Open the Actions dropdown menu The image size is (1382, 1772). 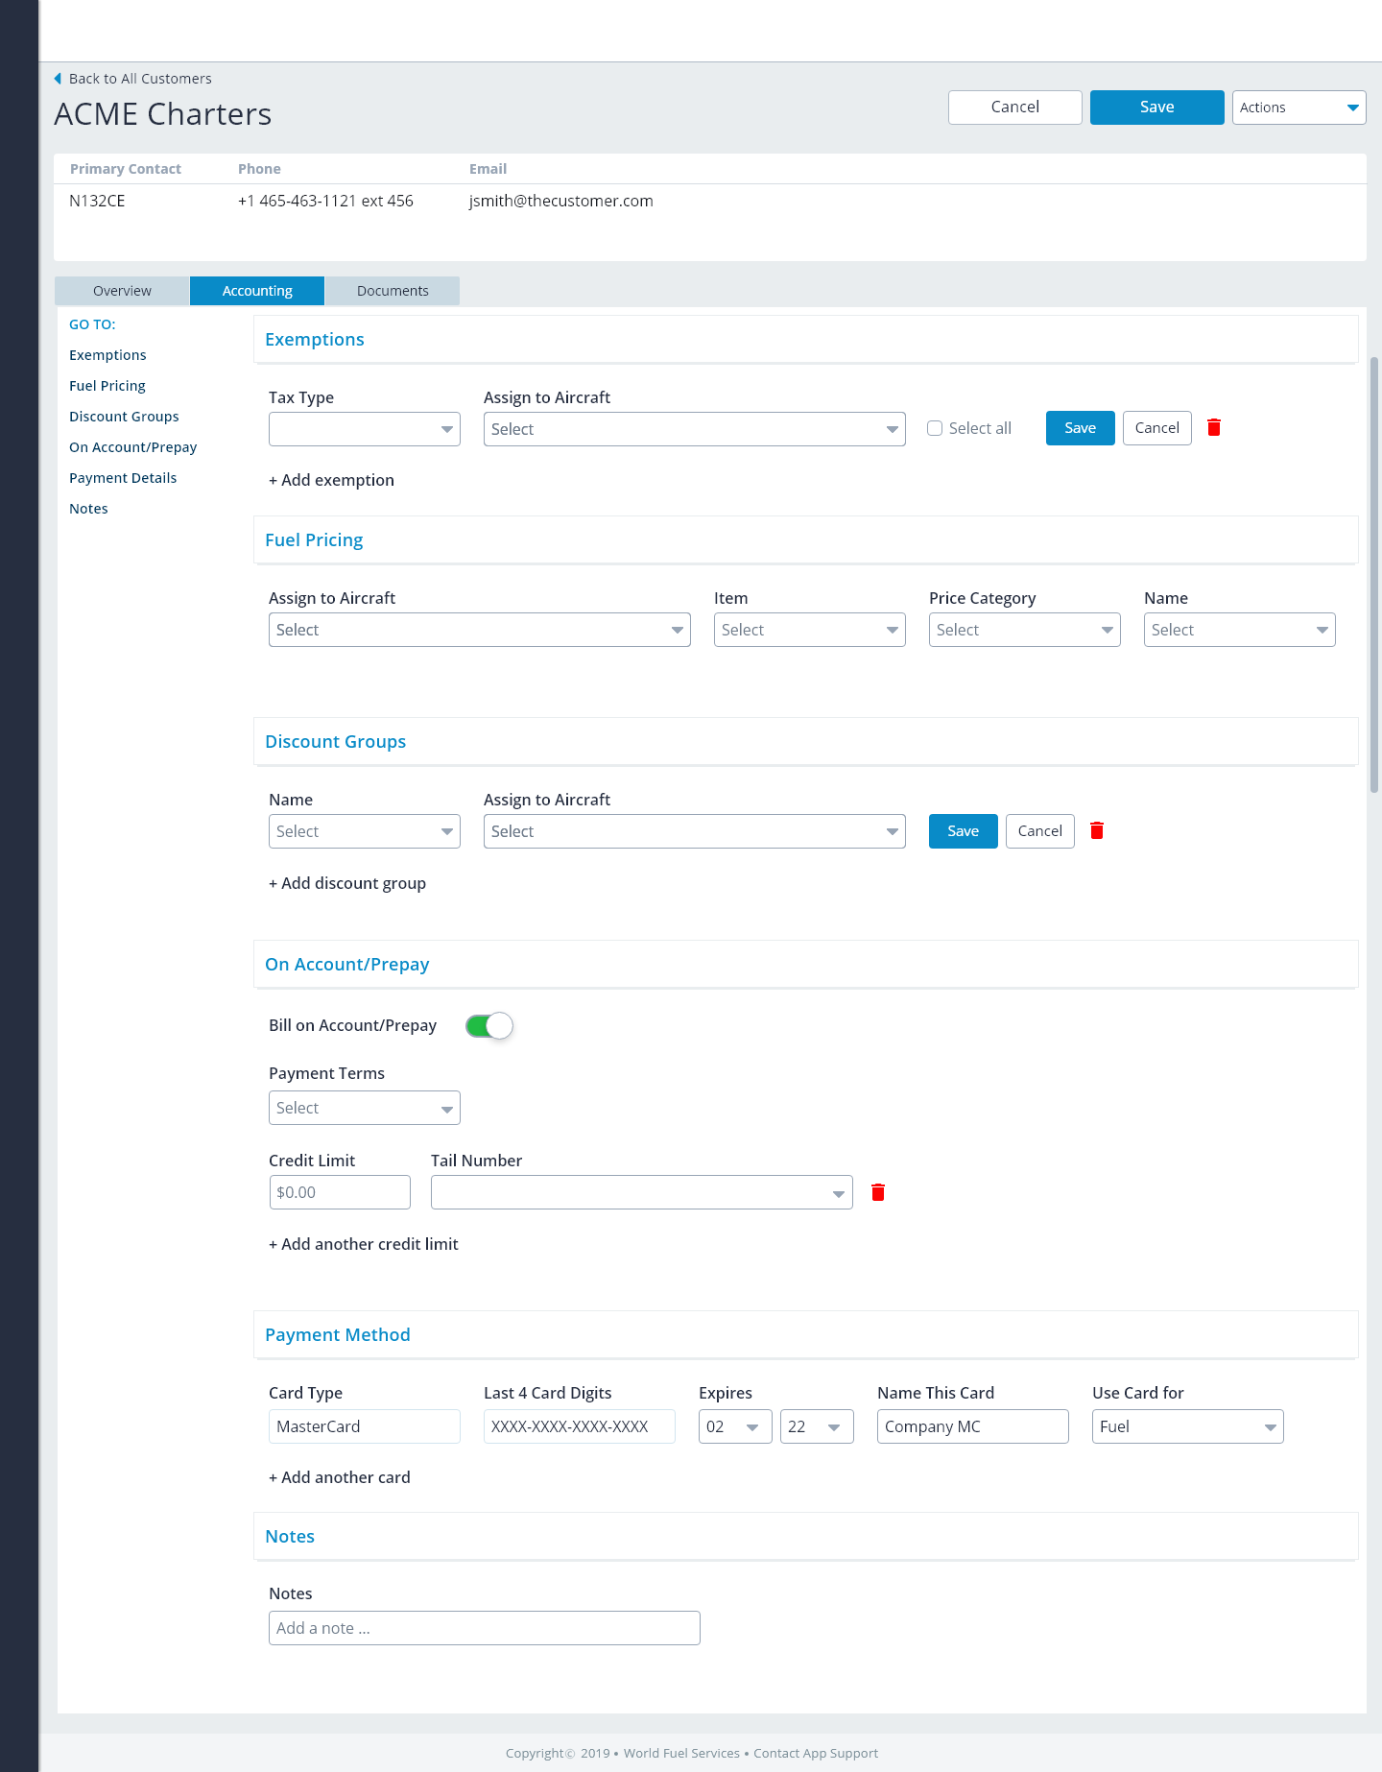pyautogui.click(x=1299, y=108)
